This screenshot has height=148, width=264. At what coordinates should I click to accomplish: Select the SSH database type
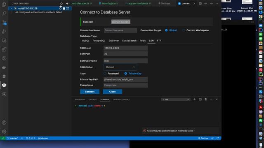pyautogui.click(x=151, y=41)
